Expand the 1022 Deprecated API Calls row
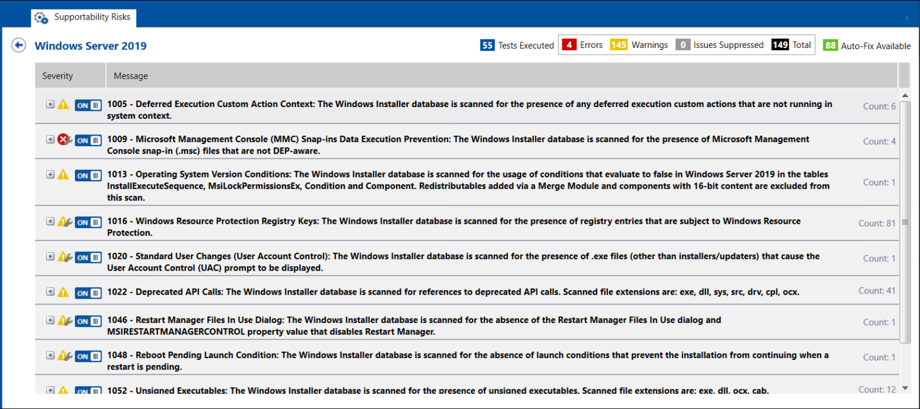The width and height of the screenshot is (920, 409). click(x=50, y=292)
